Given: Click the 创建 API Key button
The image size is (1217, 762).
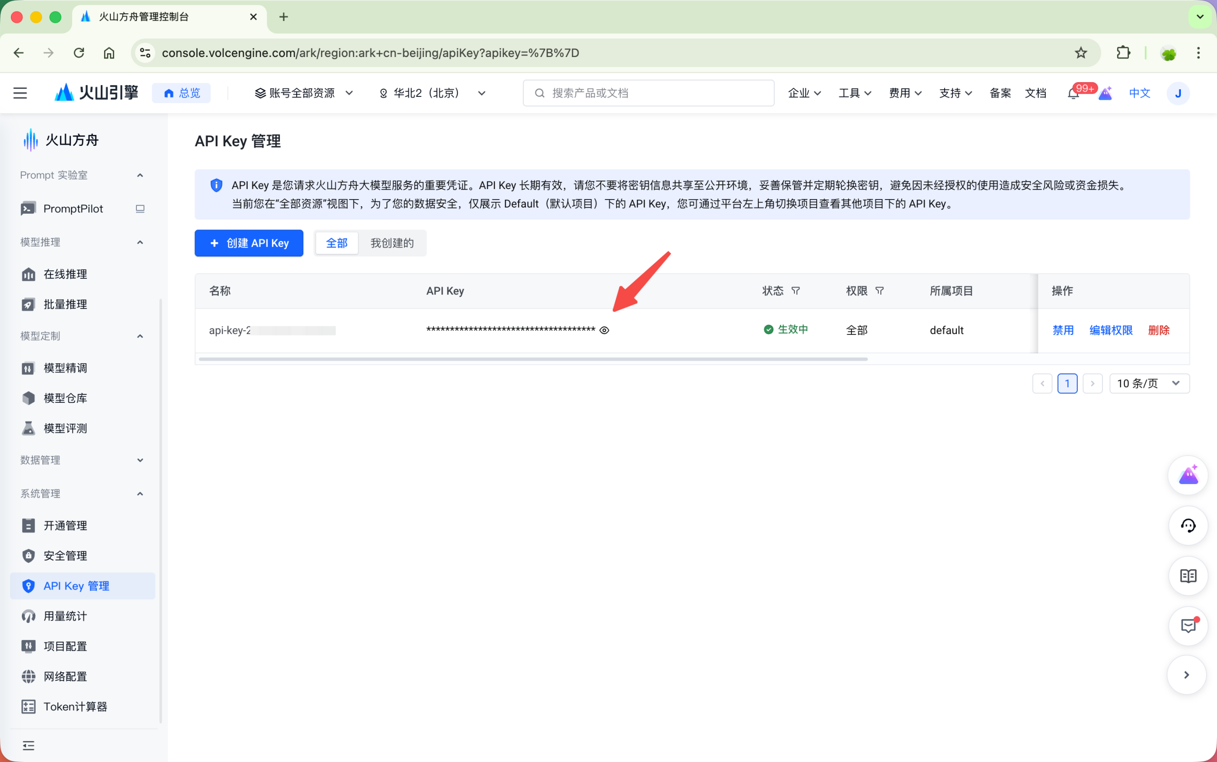Looking at the screenshot, I should [249, 243].
